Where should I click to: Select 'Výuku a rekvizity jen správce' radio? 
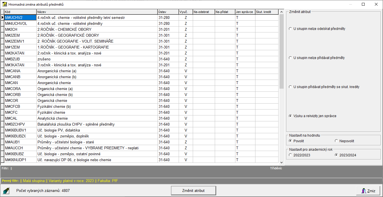click(x=290, y=116)
